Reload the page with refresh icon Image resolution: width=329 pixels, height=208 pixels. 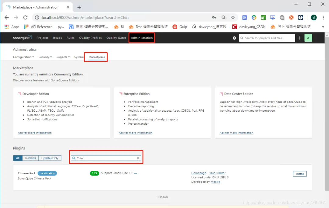[25, 18]
